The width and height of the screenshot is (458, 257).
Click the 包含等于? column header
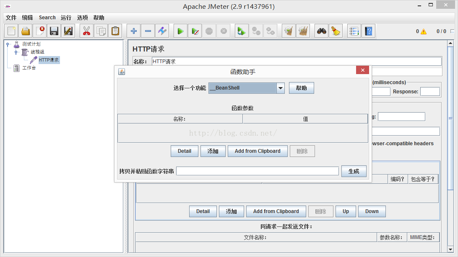pyautogui.click(x=423, y=179)
